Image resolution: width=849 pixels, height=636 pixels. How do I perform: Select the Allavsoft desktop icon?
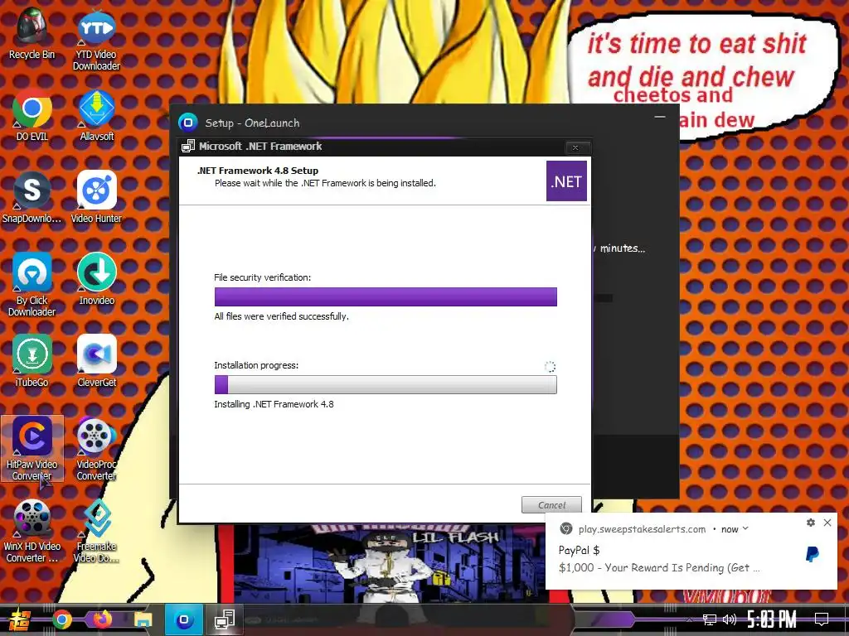[x=96, y=114]
